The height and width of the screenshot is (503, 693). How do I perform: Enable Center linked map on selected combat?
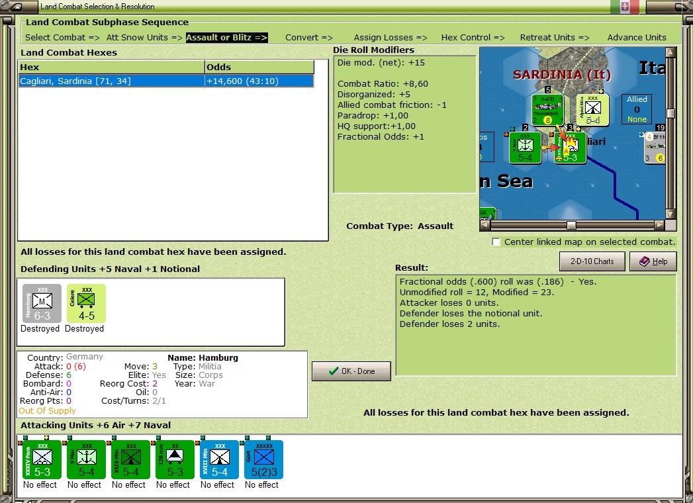tap(496, 242)
